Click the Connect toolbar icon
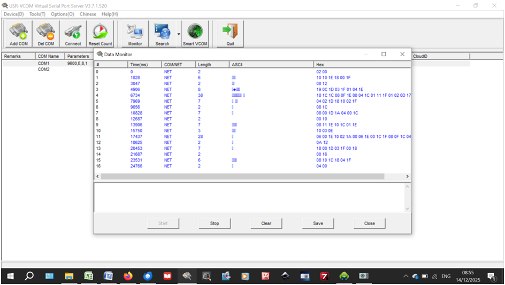This screenshot has width=505, height=285. tap(73, 34)
